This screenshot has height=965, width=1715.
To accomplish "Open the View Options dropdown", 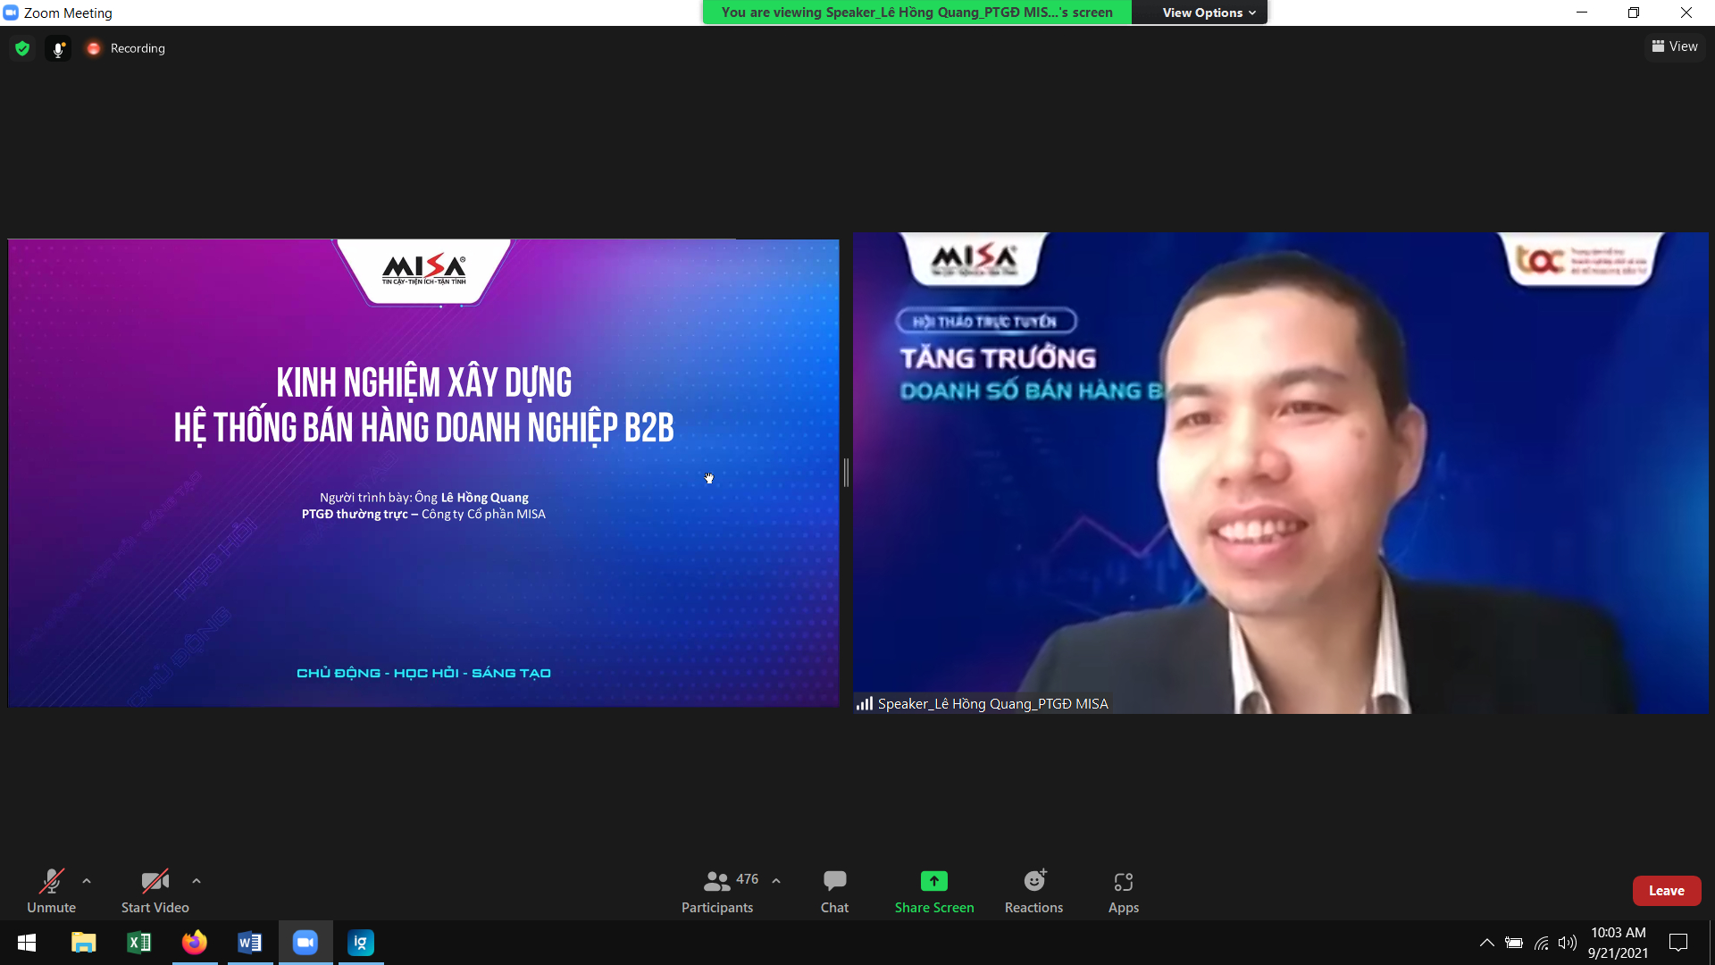I will [1208, 13].
